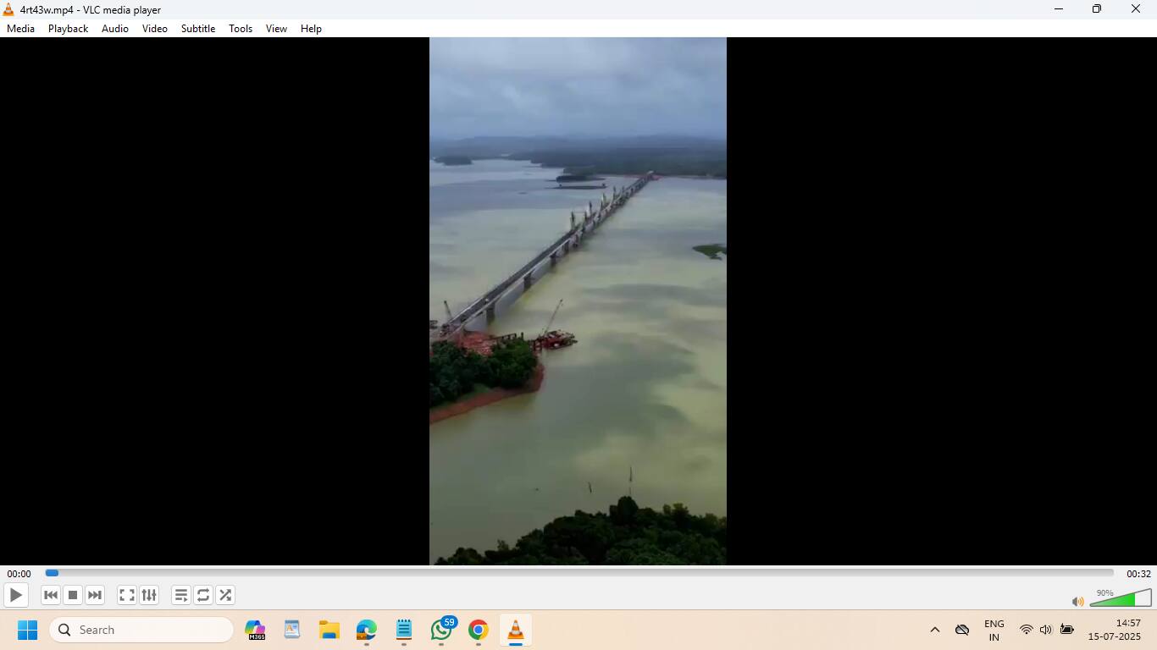Open the Media menu
Viewport: 1157px width, 650px height.
point(21,29)
